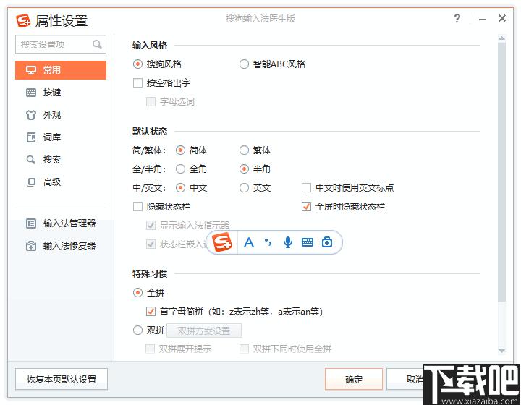Image resolution: width=521 pixels, height=405 pixels.
Task: Open the 外观 appearance tab
Action: click(x=61, y=115)
